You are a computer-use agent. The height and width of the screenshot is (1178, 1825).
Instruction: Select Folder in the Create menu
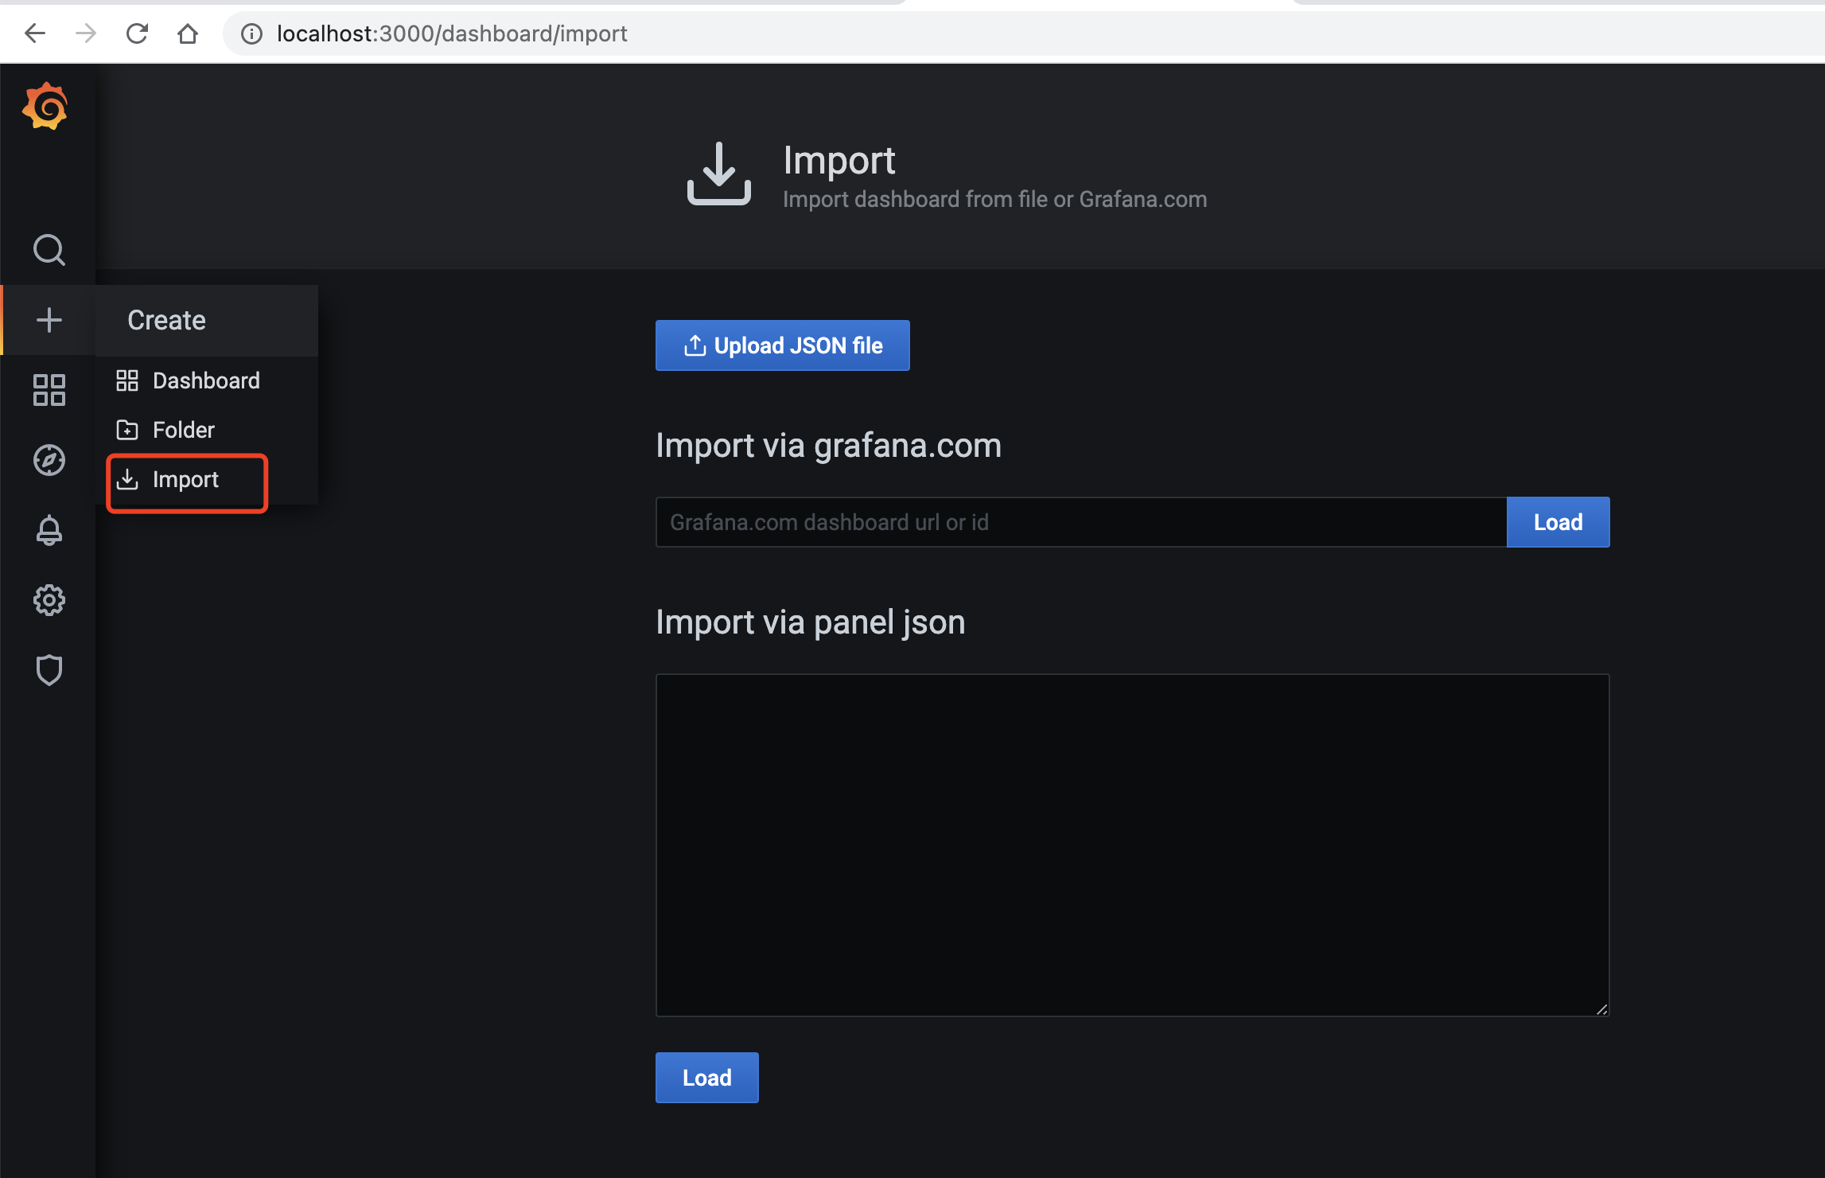coord(183,430)
